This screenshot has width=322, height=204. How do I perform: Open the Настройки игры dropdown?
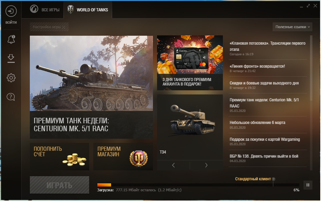(x=49, y=27)
